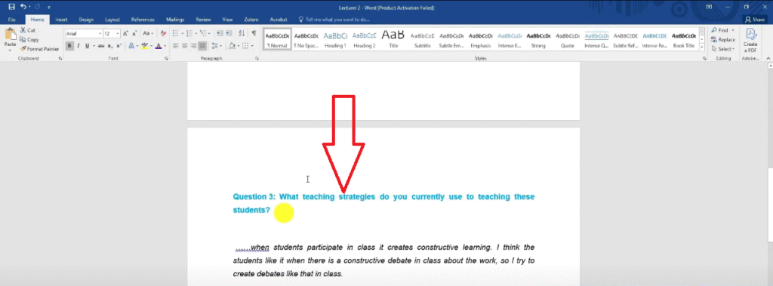
Task: Switch to the References tab
Action: pyautogui.click(x=143, y=20)
